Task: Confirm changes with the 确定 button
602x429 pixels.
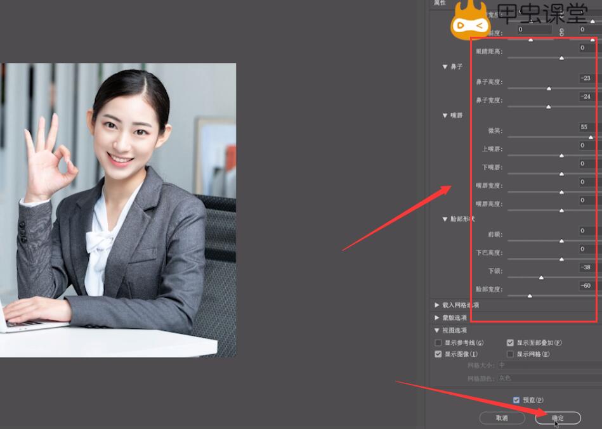Action: tap(558, 418)
